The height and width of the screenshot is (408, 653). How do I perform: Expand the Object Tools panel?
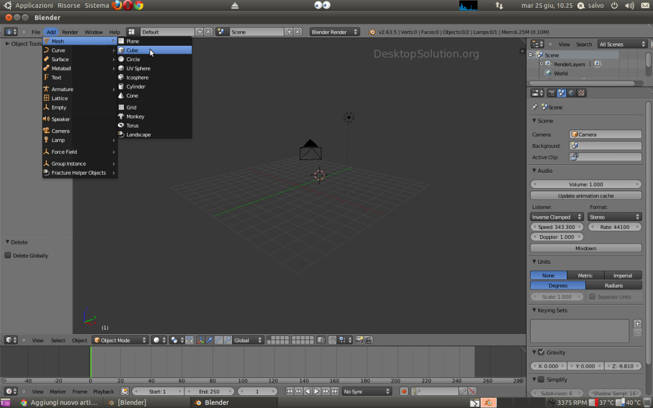click(x=22, y=44)
